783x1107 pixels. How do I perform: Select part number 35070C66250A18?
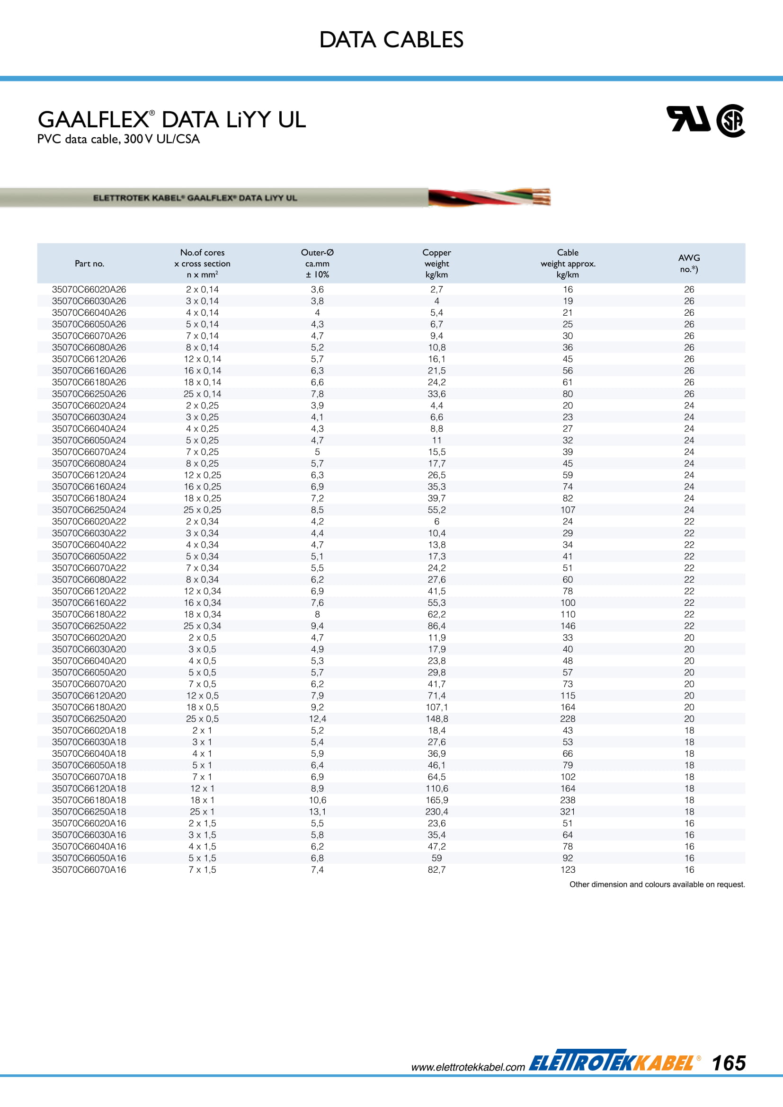pos(89,812)
